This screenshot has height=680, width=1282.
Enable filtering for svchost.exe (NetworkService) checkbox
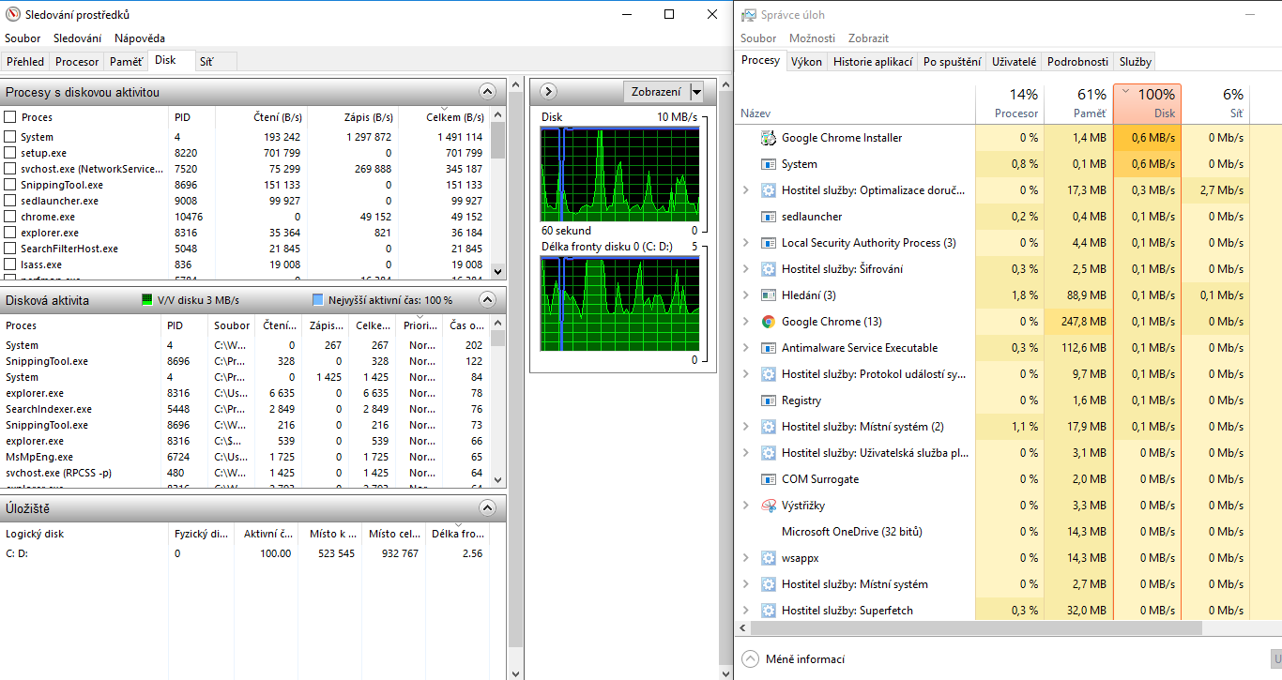point(10,169)
